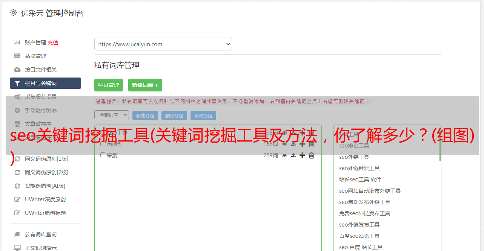This screenshot has height=251, width=484.
Task: Open 账户管理 bar chart icon
Action: [17, 43]
